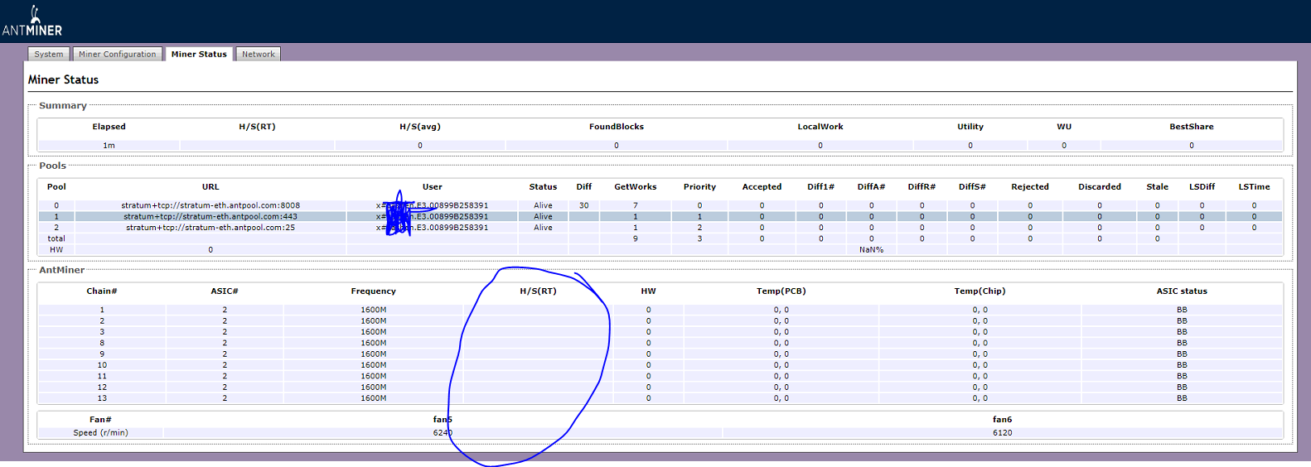Image resolution: width=1311 pixels, height=467 pixels.
Task: Click the 'ASIC status' column header
Action: (x=1182, y=291)
